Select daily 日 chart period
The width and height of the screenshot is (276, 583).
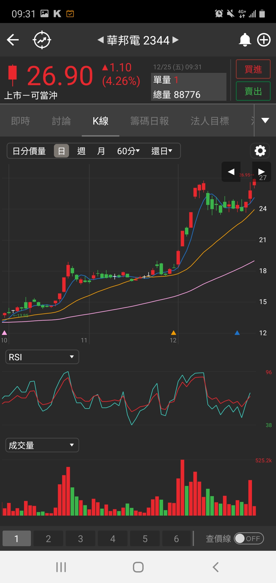tap(61, 151)
